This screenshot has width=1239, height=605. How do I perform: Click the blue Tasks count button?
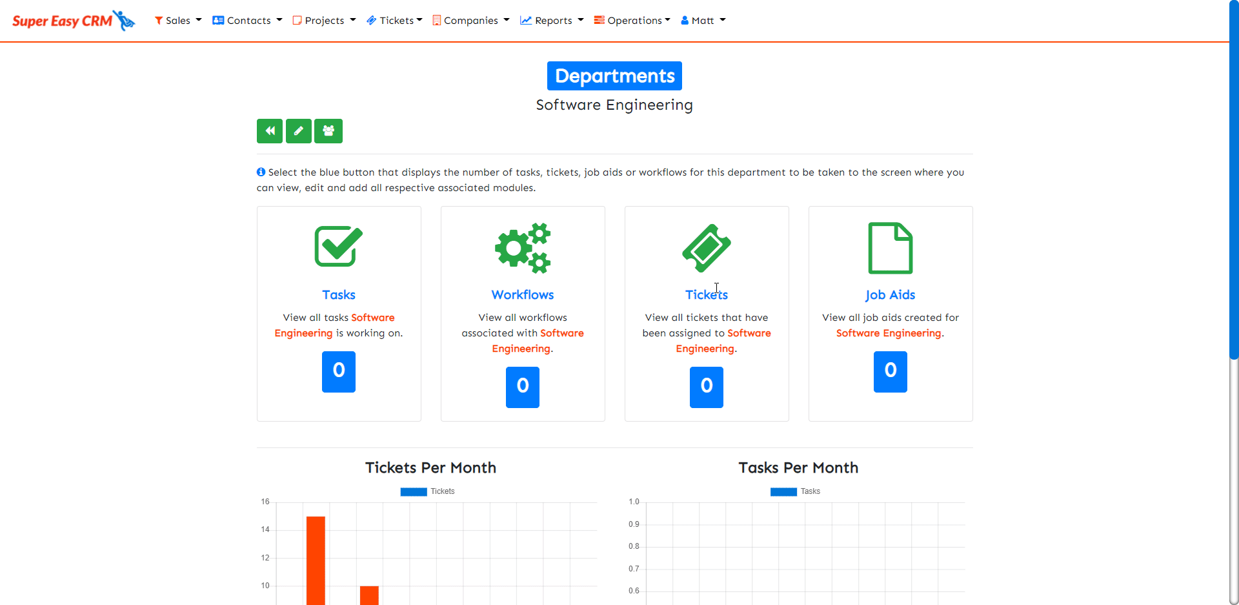(x=339, y=371)
